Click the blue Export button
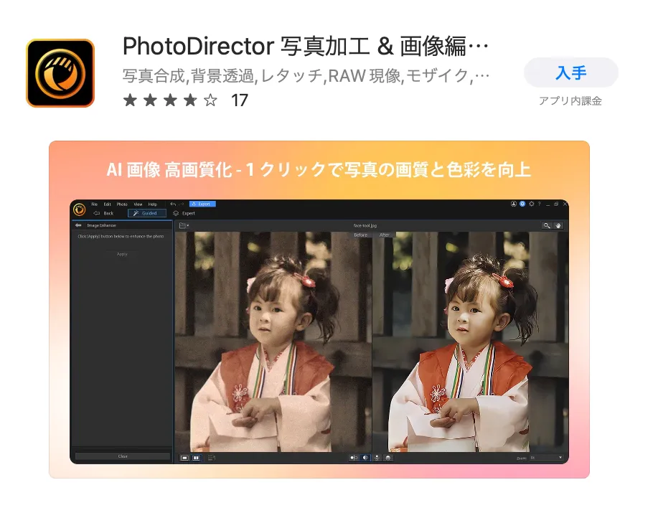The width and height of the screenshot is (653, 518). 202,204
